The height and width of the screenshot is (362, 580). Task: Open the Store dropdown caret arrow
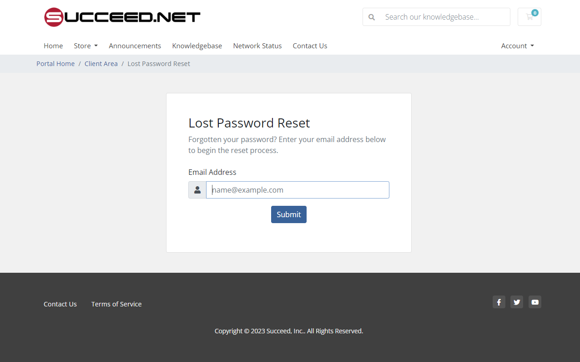(96, 46)
